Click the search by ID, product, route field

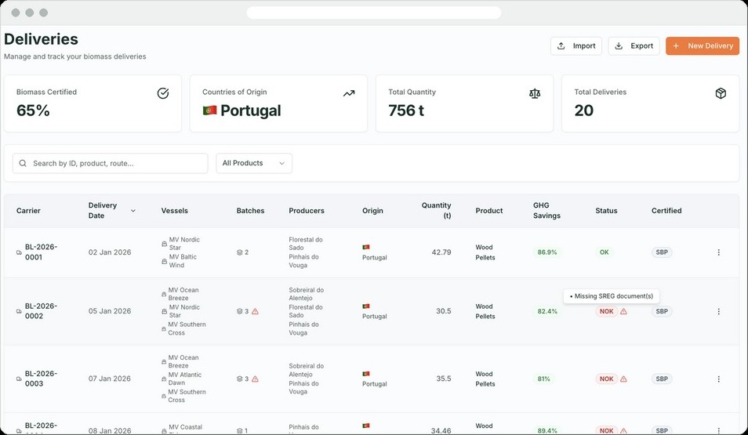(x=111, y=163)
